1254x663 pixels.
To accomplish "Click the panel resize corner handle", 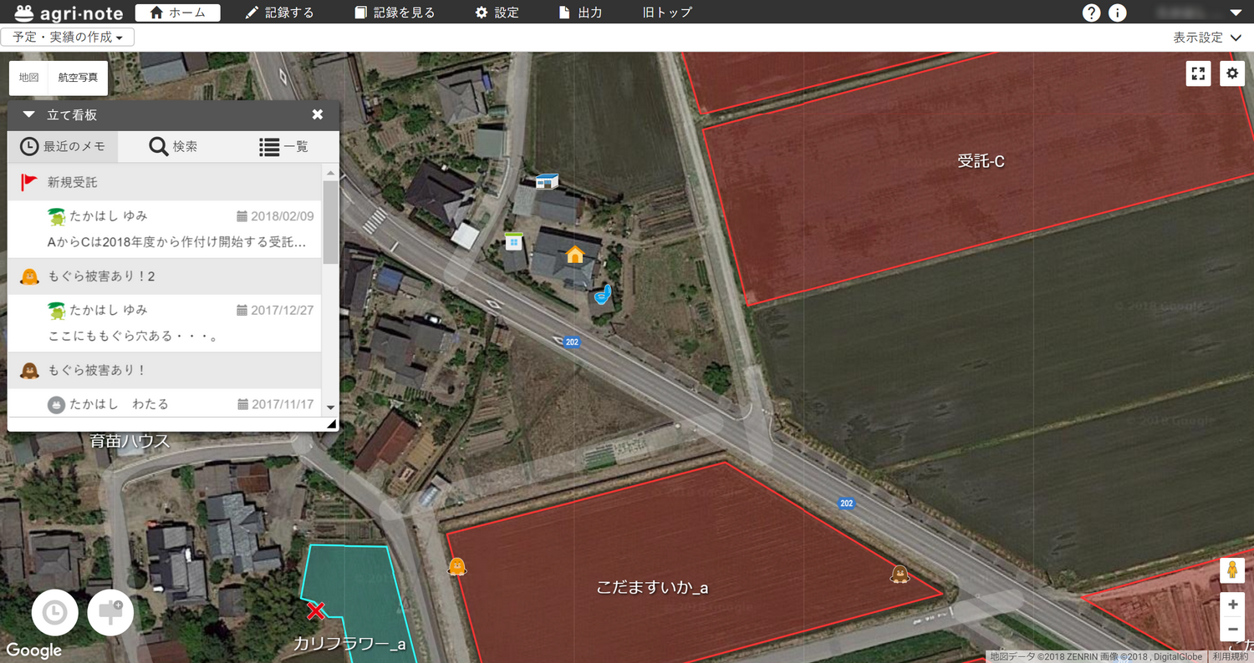I will pyautogui.click(x=332, y=424).
